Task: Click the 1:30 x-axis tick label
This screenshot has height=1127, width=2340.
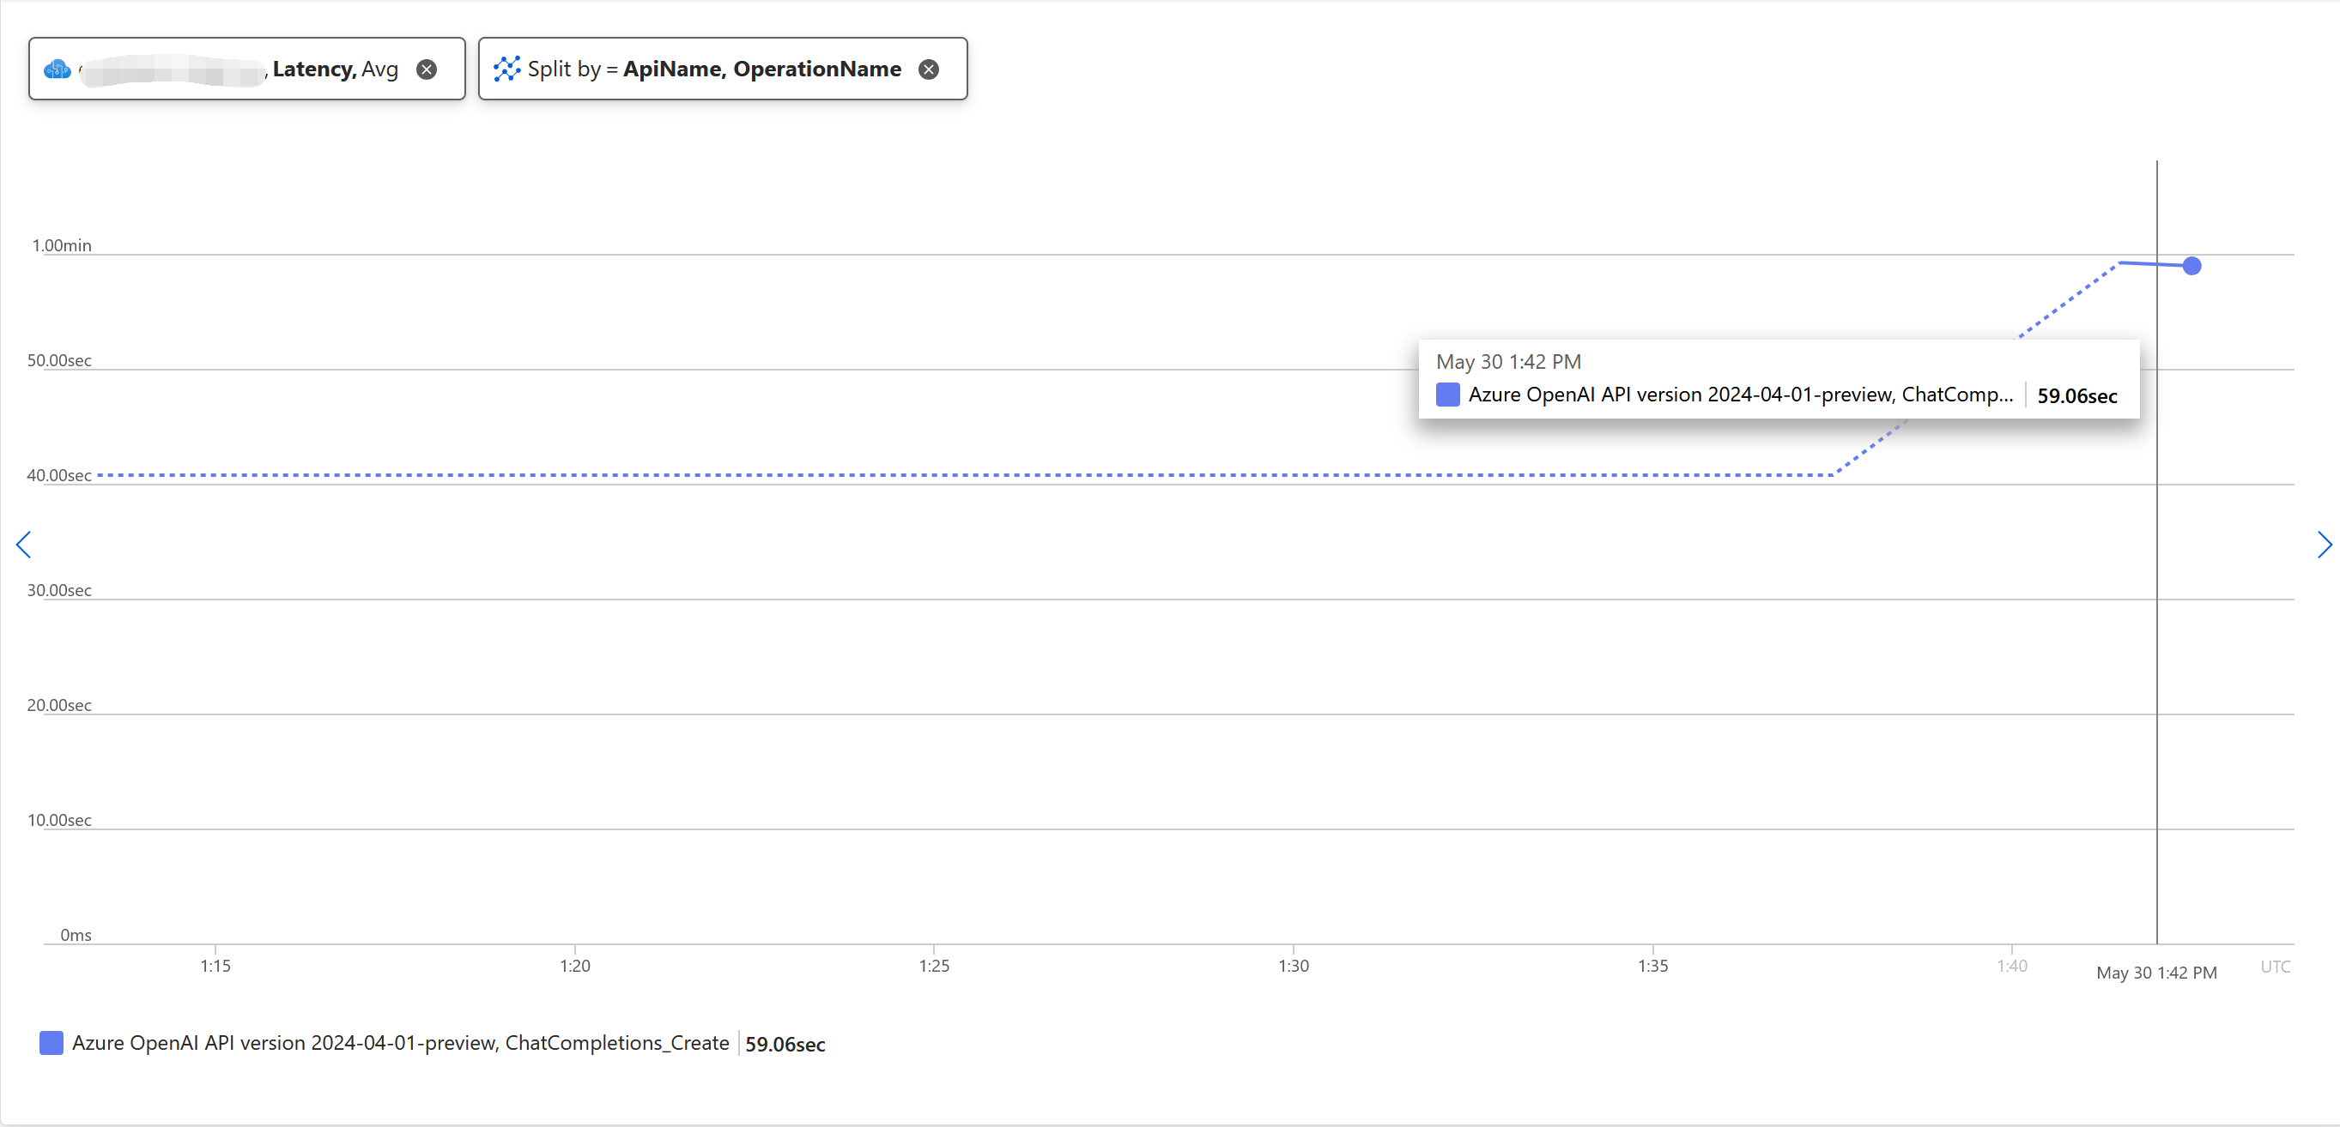Action: (x=1294, y=966)
